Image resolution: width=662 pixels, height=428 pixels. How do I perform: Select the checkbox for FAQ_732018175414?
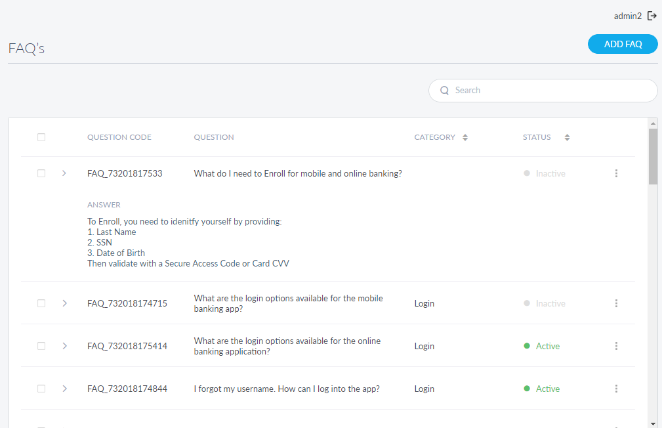coord(41,346)
